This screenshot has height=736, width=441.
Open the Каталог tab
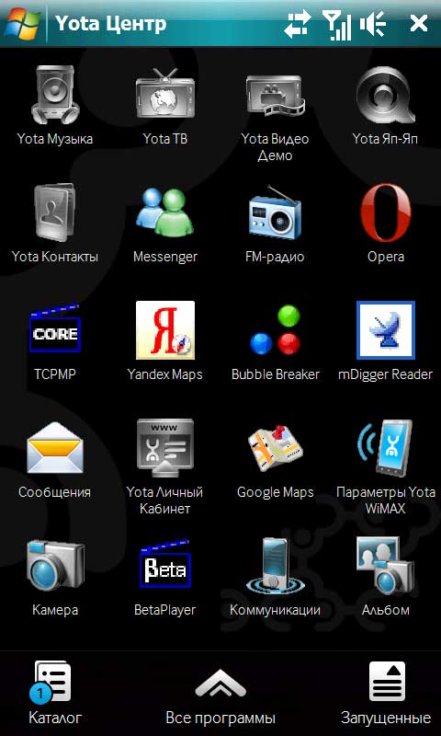[x=55, y=693]
